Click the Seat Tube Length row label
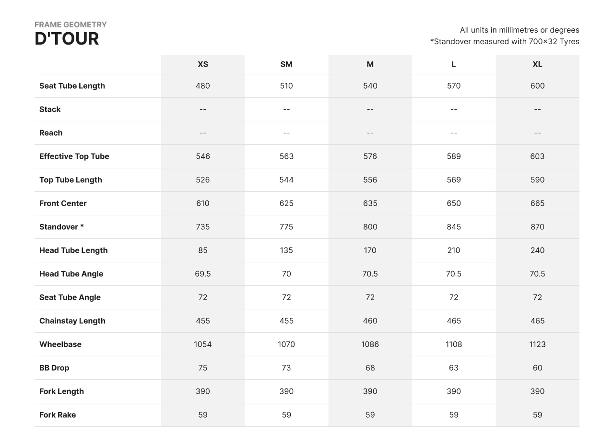The height and width of the screenshot is (447, 614). [x=72, y=86]
